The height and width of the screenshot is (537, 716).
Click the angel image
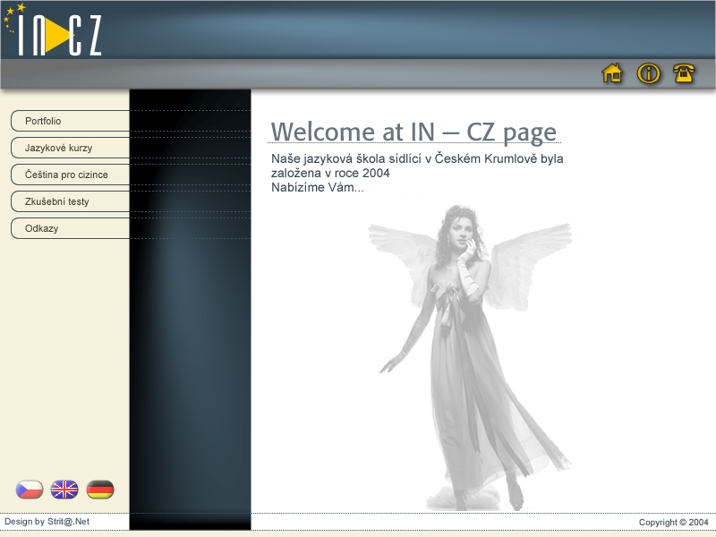click(x=471, y=357)
